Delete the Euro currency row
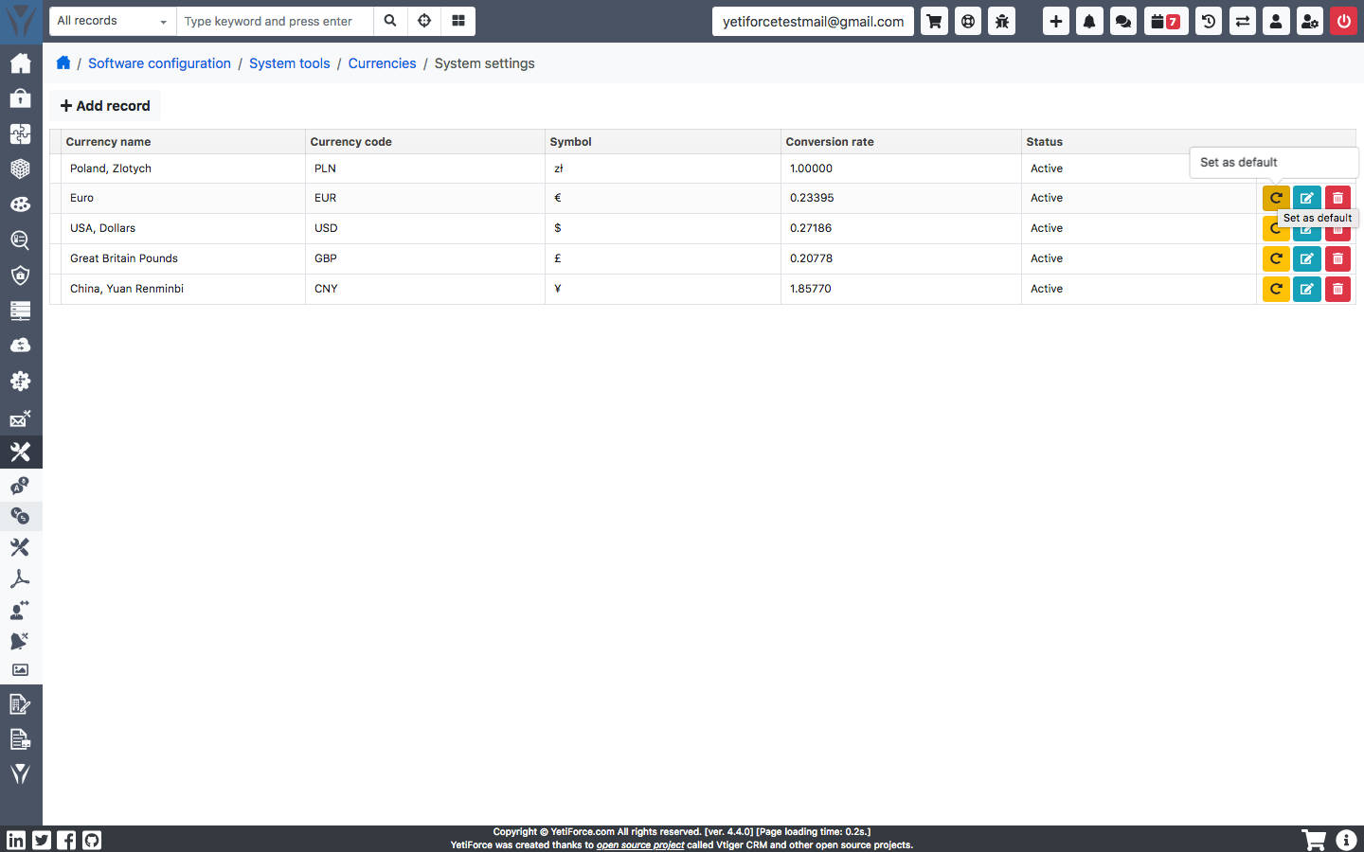The image size is (1364, 852). tap(1337, 198)
